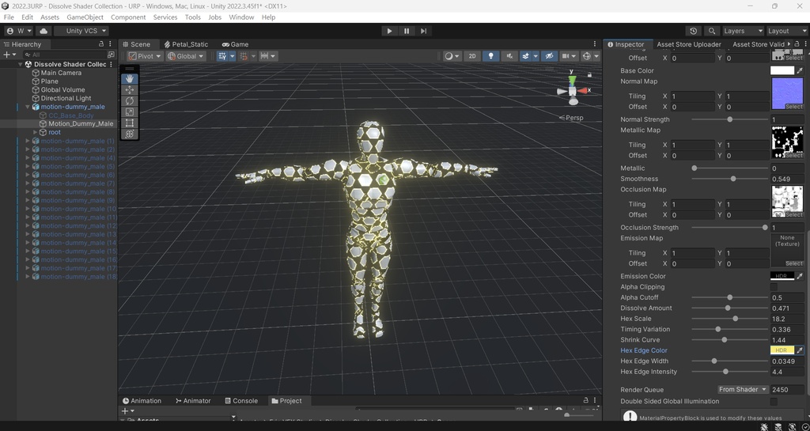This screenshot has height=431, width=810.
Task: Click the Hex Edge Color HDR swatch
Action: click(x=782, y=350)
